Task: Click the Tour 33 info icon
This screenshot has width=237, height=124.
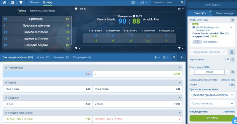Action: [x=76, y=9]
